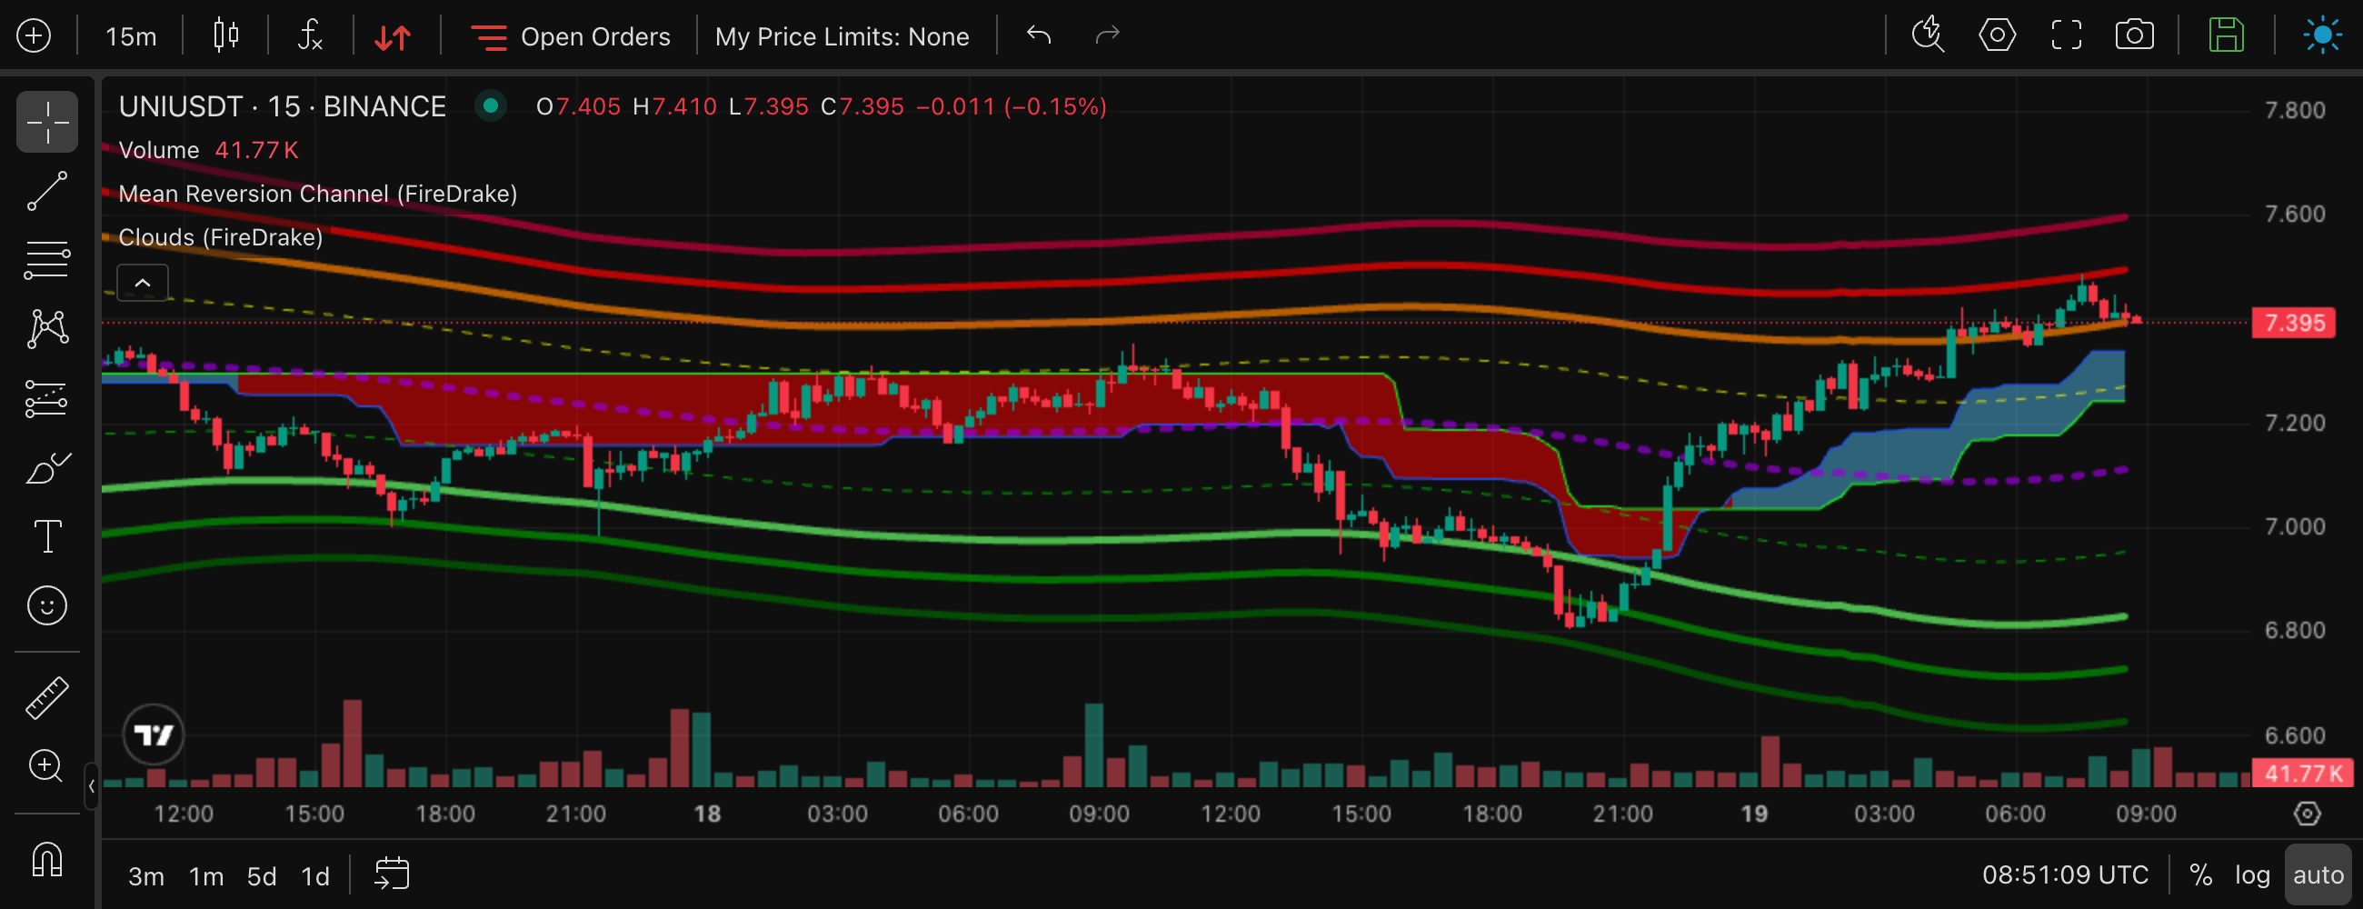Viewport: 2363px width, 909px height.
Task: Show Open Orders list
Action: pos(571,36)
